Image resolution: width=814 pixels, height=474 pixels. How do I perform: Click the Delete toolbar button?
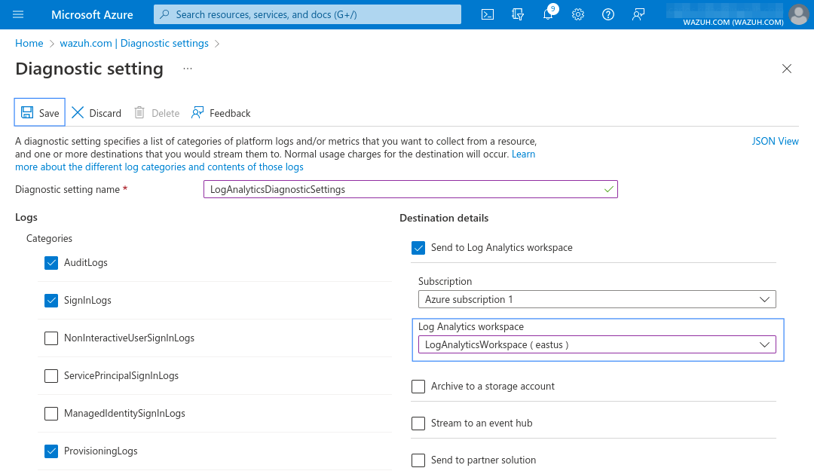pos(157,112)
